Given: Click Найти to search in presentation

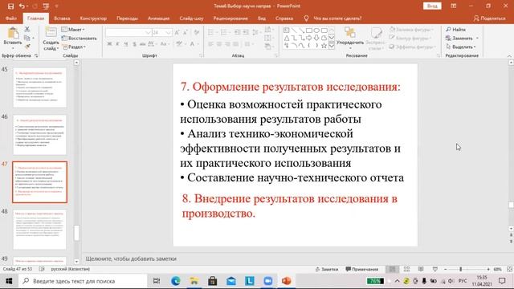Looking at the screenshot, I should pyautogui.click(x=456, y=30).
